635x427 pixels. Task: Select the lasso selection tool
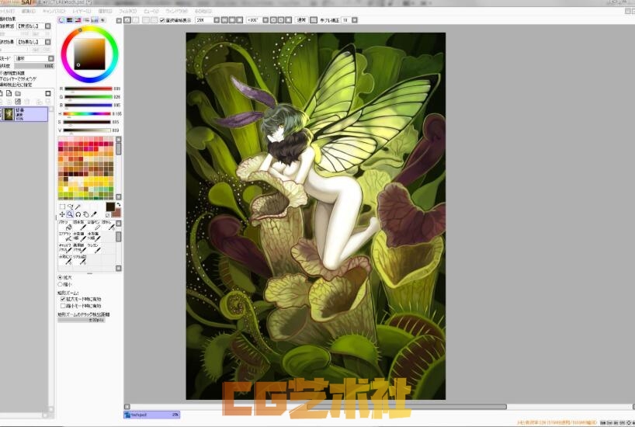click(70, 207)
